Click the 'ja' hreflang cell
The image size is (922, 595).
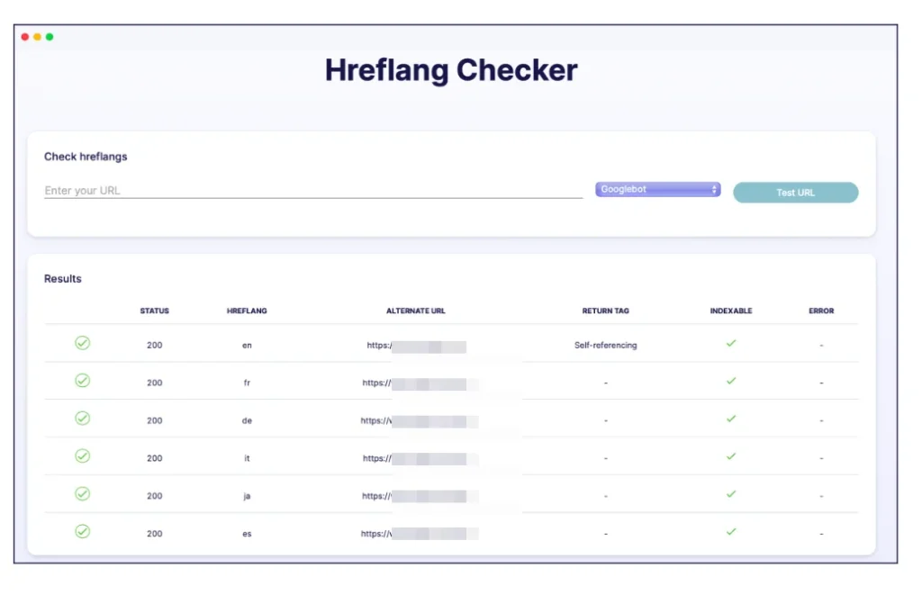coord(247,496)
